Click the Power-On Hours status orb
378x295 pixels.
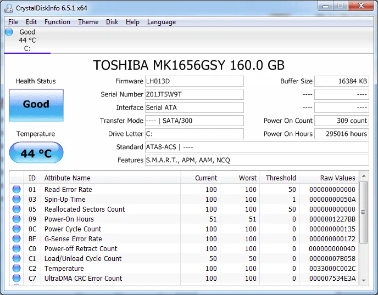17,219
